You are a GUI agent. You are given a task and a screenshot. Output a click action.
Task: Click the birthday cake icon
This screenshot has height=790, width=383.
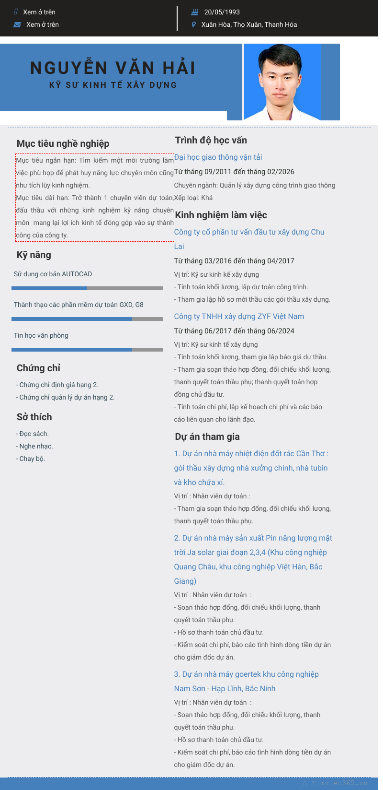[x=194, y=12]
